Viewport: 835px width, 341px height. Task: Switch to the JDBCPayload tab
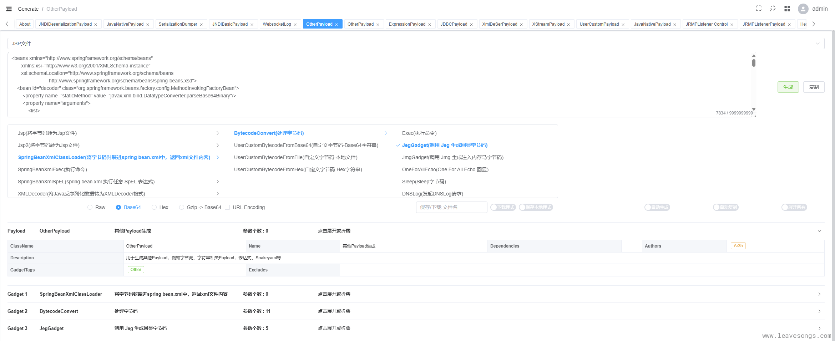454,24
